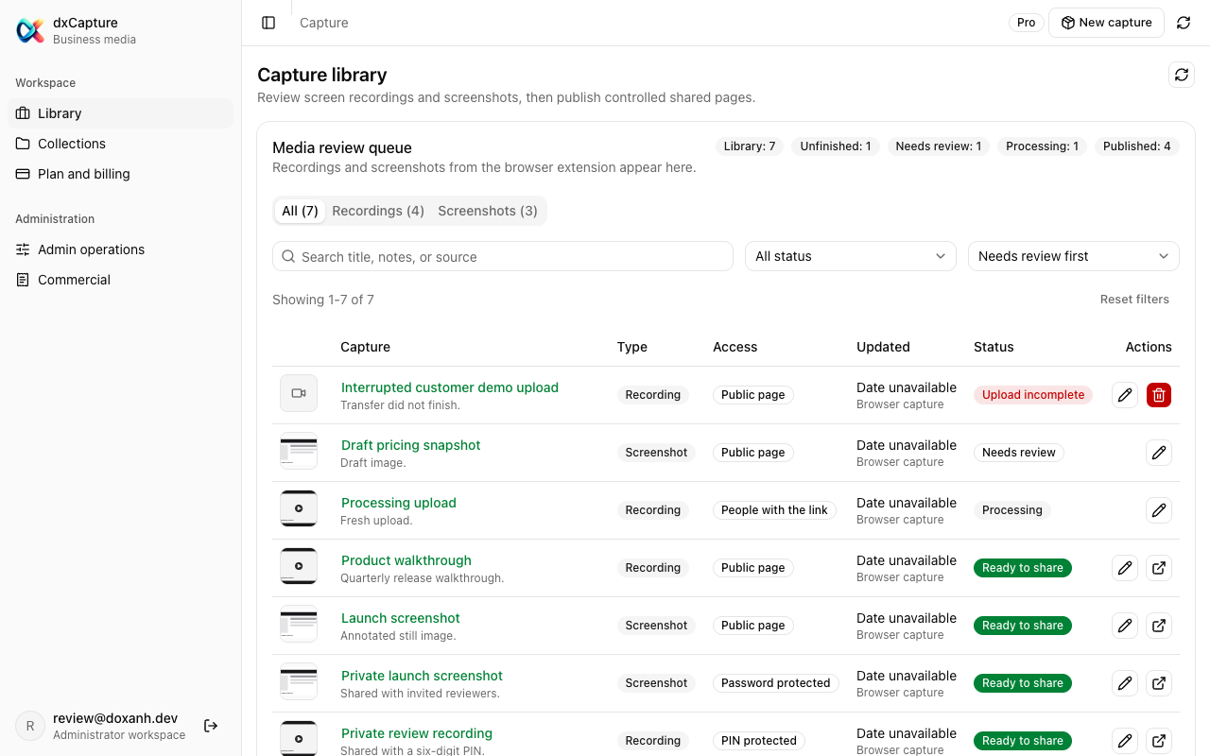Image resolution: width=1210 pixels, height=756 pixels.
Task: Edit the Private review recording capture
Action: [x=1125, y=741]
